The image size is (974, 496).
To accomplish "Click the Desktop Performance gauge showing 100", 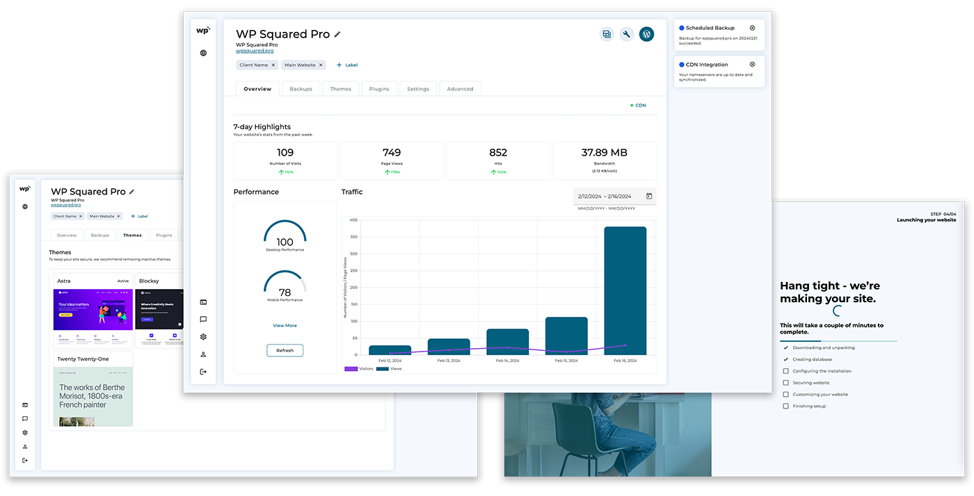I will tap(285, 235).
